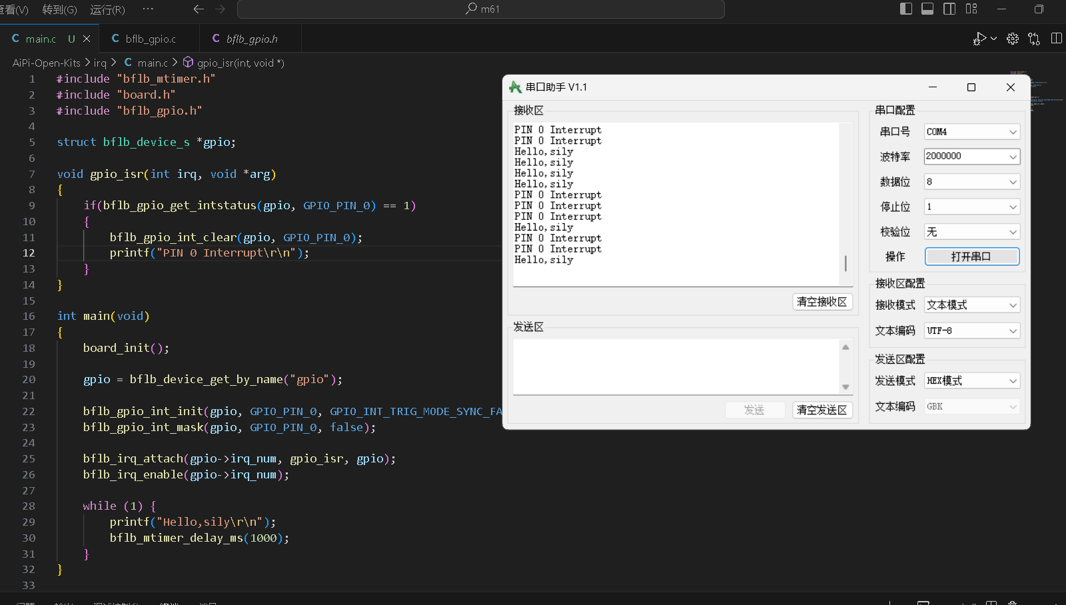Open the 转到(G) menu
The width and height of the screenshot is (1066, 605).
[59, 9]
